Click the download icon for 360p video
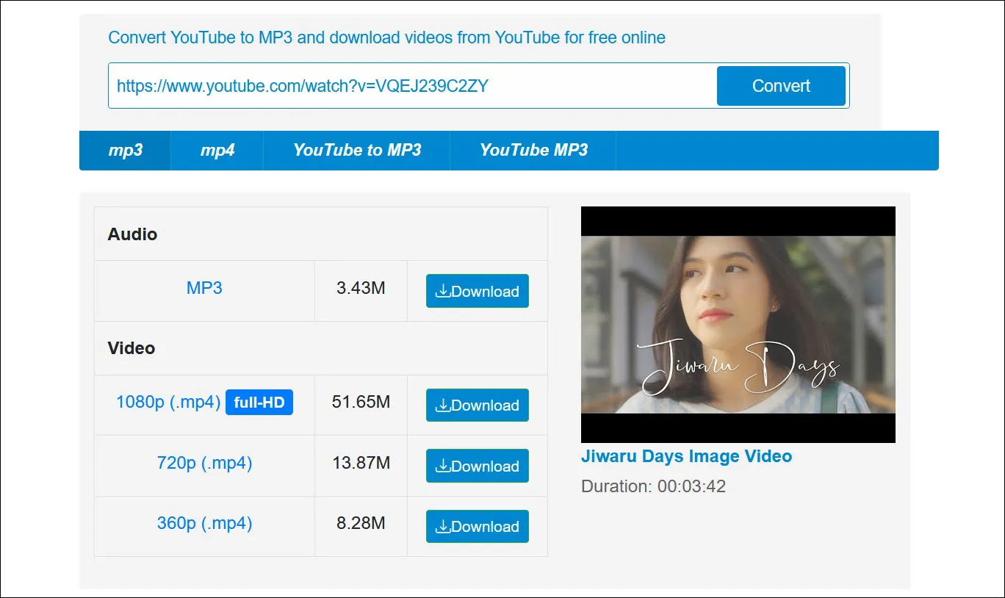 coord(443,527)
